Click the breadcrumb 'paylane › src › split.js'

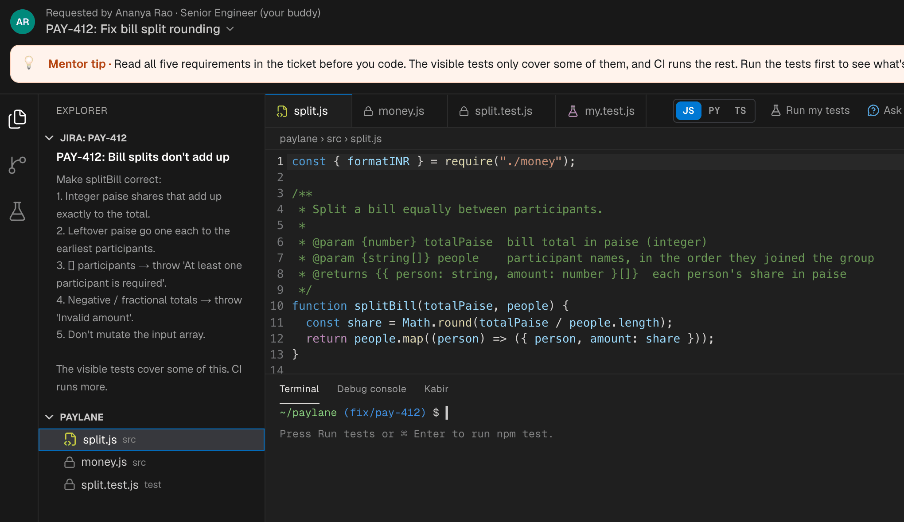[331, 139]
